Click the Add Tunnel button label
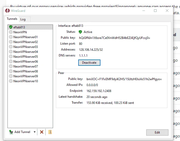 click(22, 132)
